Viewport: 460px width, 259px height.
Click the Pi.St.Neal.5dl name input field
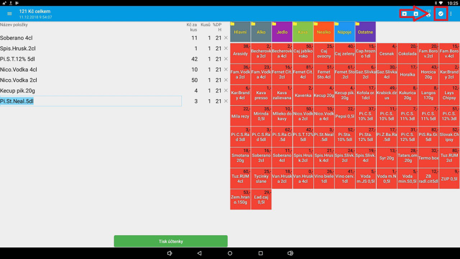[x=91, y=101]
